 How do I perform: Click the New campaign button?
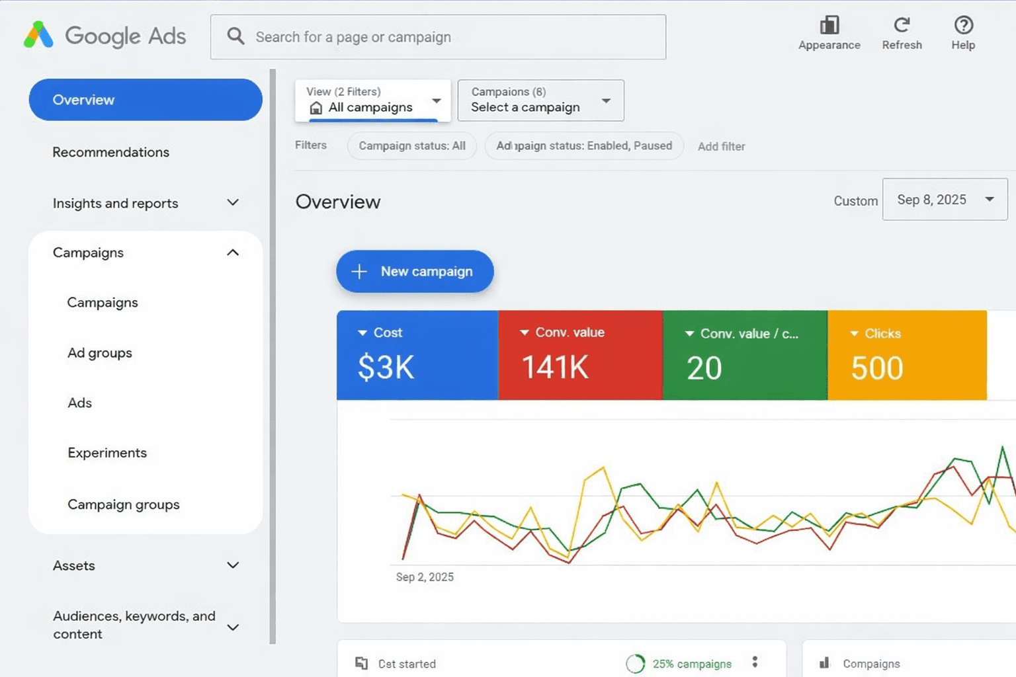415,271
